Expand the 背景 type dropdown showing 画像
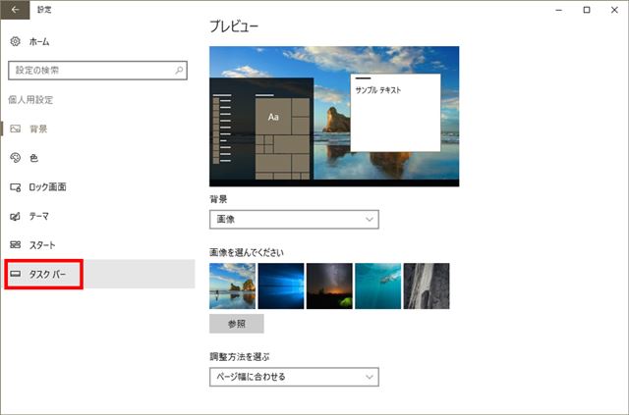 pos(294,220)
